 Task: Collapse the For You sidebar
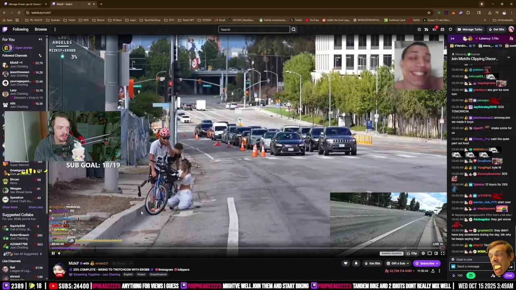click(40, 39)
